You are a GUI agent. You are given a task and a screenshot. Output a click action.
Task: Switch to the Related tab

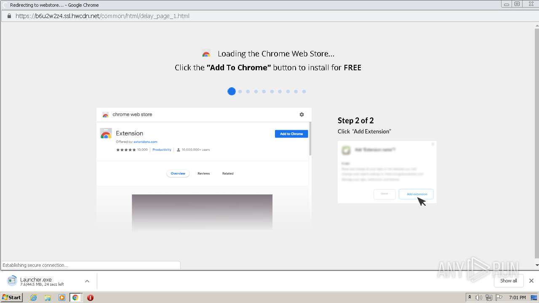click(228, 173)
